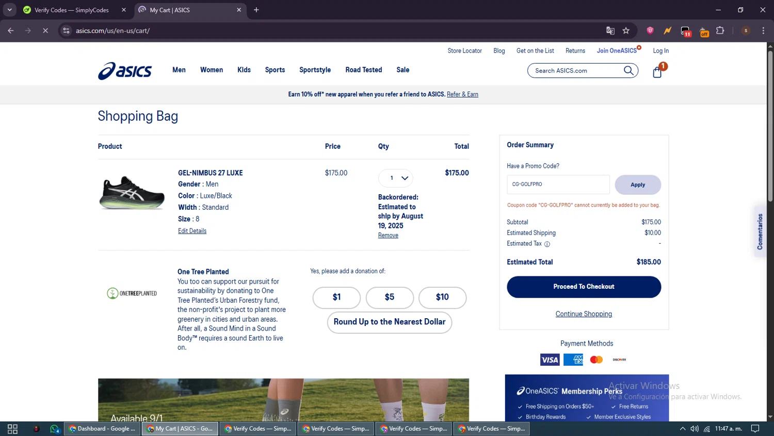Open the Sports menu
The image size is (774, 436).
click(x=275, y=70)
